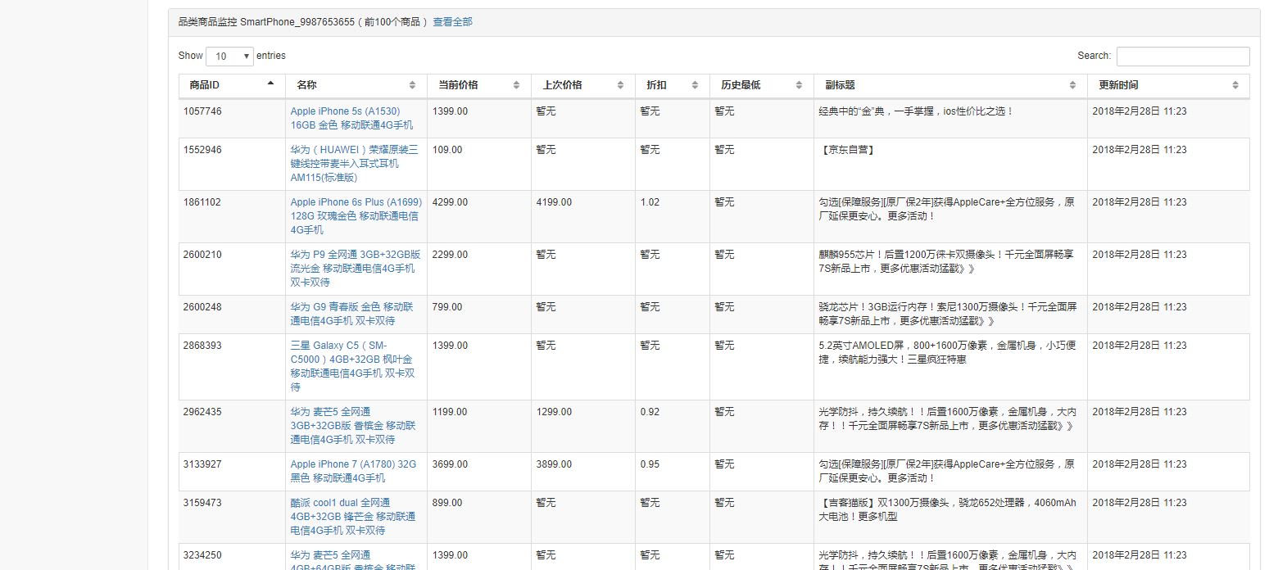Sort table by 商品ID column
Screen dimensions: 1269x570
point(232,85)
